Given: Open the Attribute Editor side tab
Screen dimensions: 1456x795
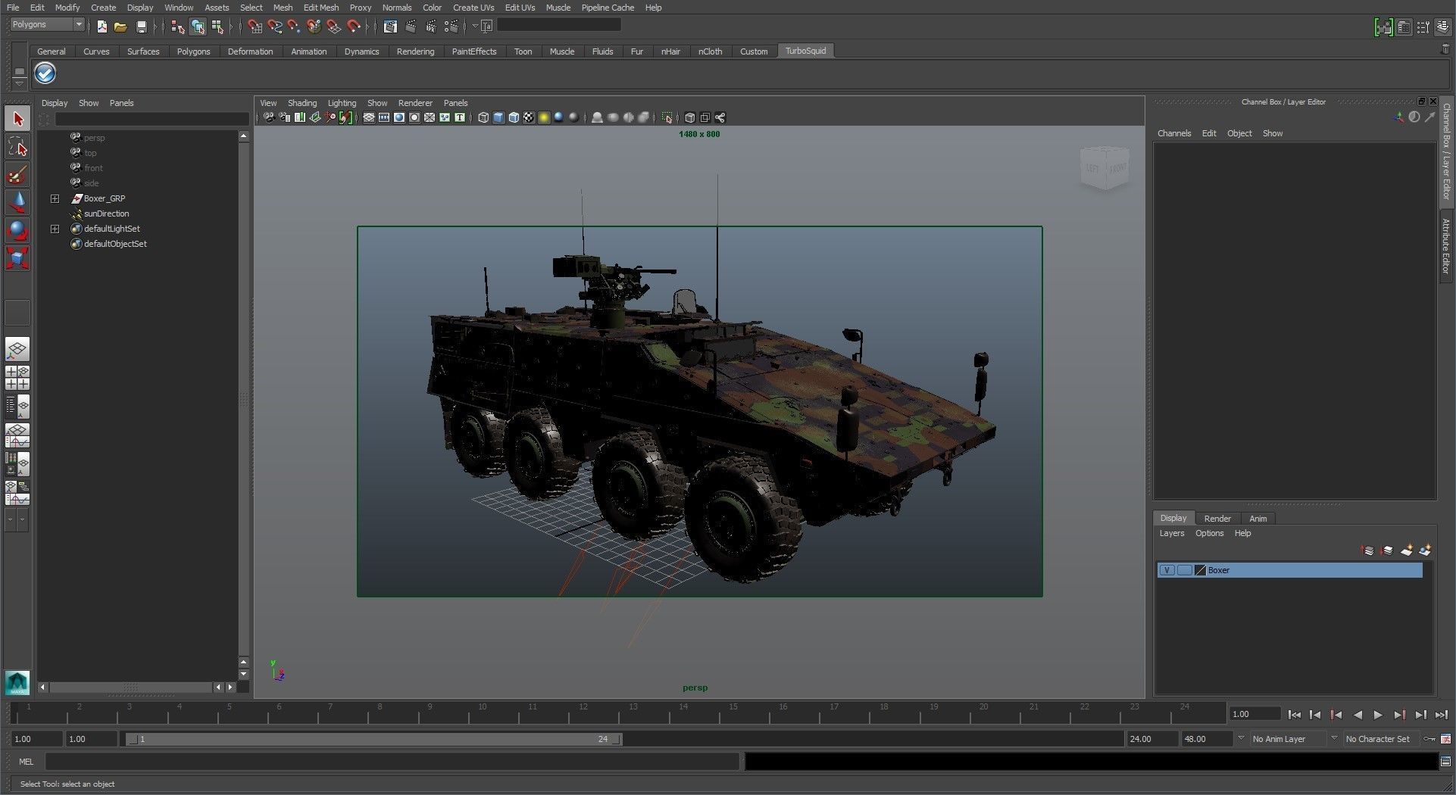Looking at the screenshot, I should [x=1446, y=246].
